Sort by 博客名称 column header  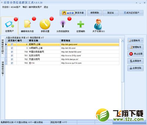44,41
